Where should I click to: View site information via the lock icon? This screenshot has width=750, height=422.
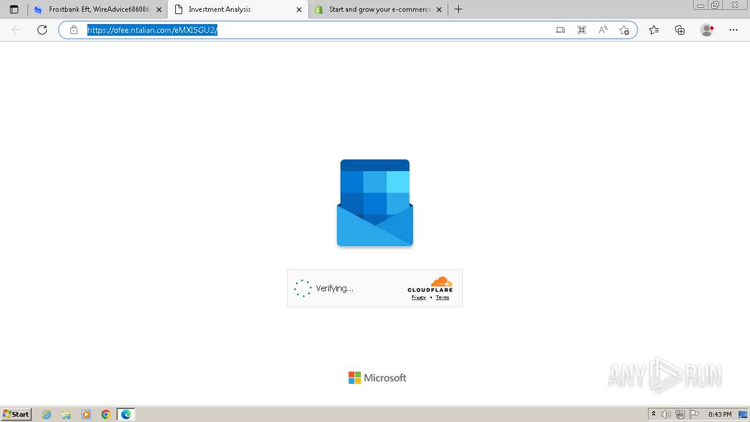click(x=74, y=30)
